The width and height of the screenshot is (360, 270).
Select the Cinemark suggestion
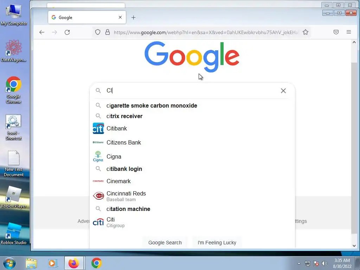click(x=192, y=181)
